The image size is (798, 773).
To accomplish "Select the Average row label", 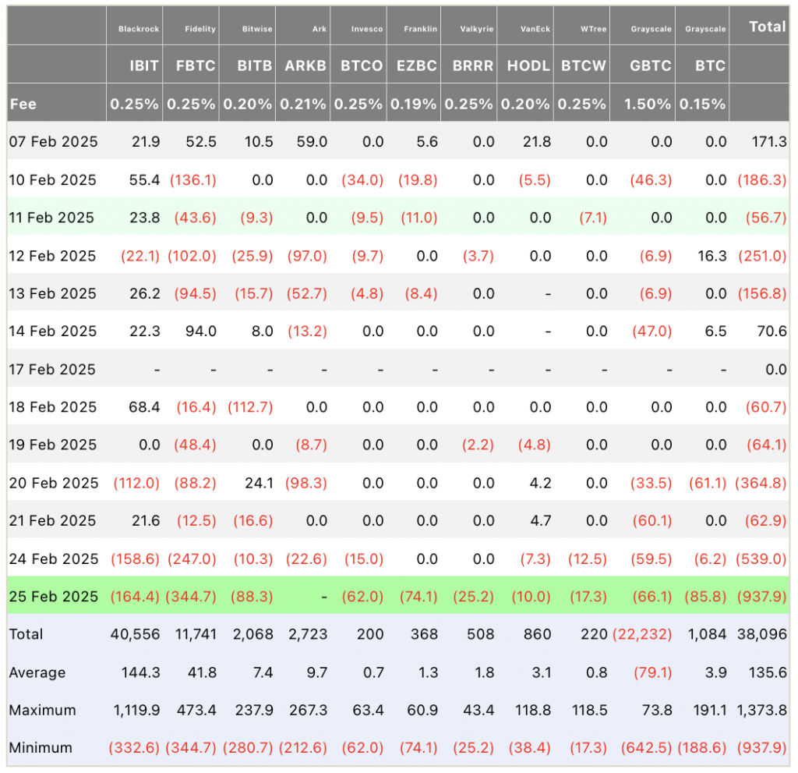I will tap(37, 672).
